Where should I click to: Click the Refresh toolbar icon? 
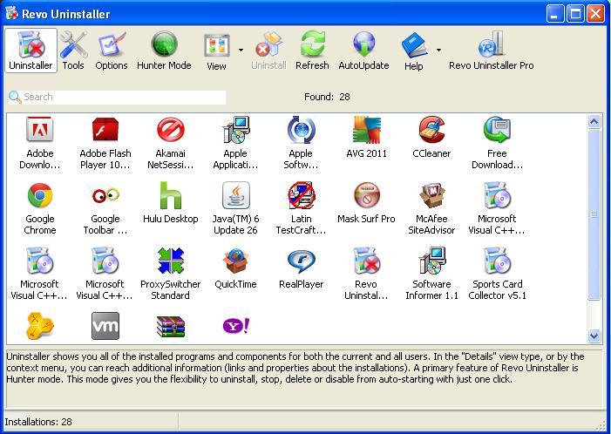click(x=312, y=51)
